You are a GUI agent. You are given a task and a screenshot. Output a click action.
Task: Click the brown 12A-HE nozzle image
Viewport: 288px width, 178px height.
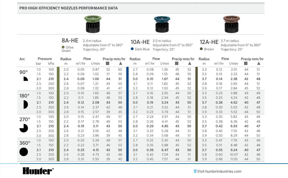[x=231, y=24]
